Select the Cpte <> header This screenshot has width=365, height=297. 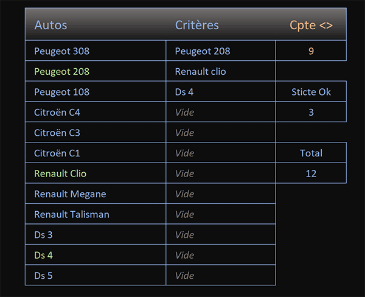tap(311, 25)
